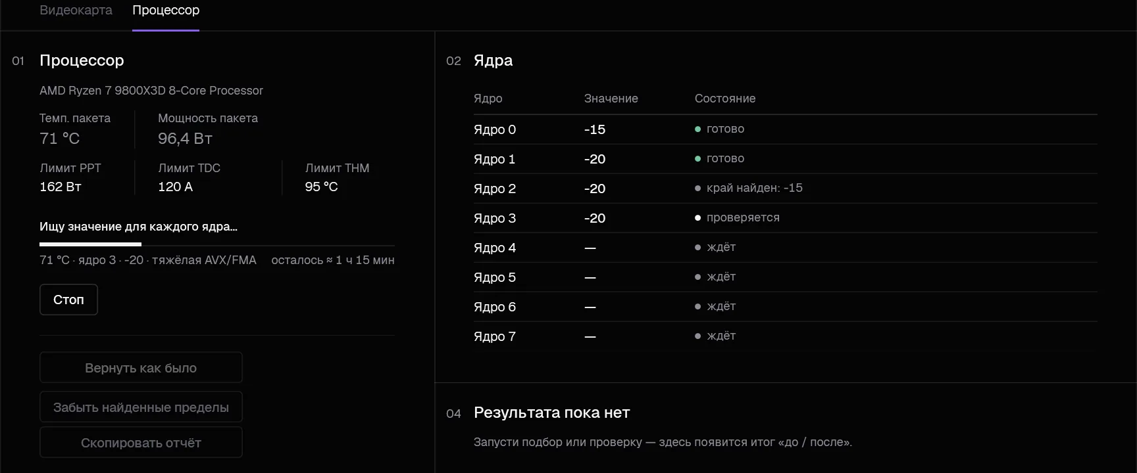The width and height of the screenshot is (1137, 473).
Task: Open the Процессор tab
Action: coord(166,11)
